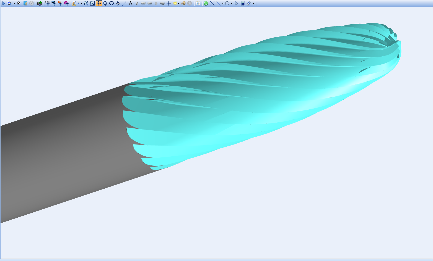The image size is (433, 261).
Task: Toggle the blue plus crosshair display
Action: click(168, 3)
